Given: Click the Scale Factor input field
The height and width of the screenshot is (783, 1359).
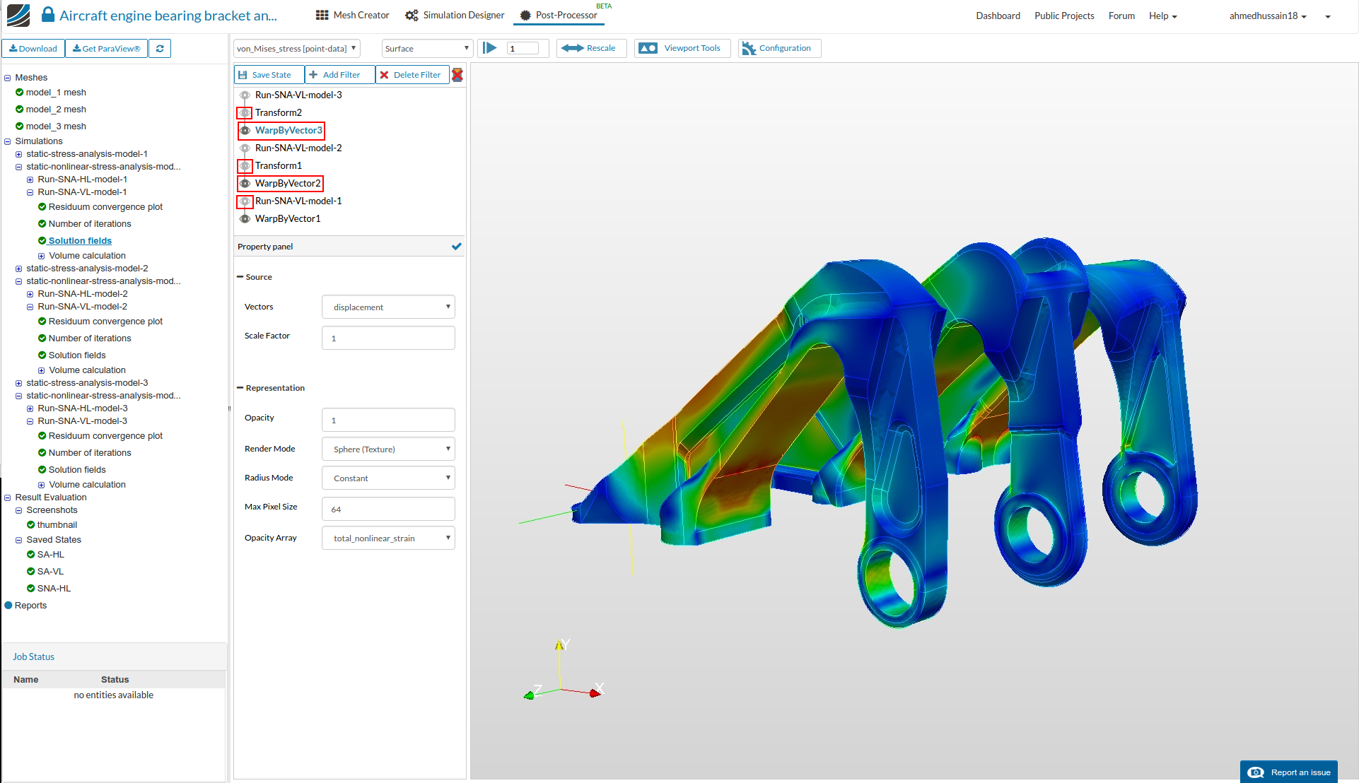Looking at the screenshot, I should pos(388,338).
